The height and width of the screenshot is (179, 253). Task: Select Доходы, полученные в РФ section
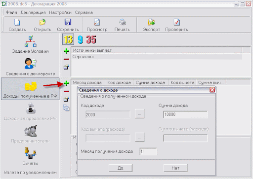[x=30, y=89]
